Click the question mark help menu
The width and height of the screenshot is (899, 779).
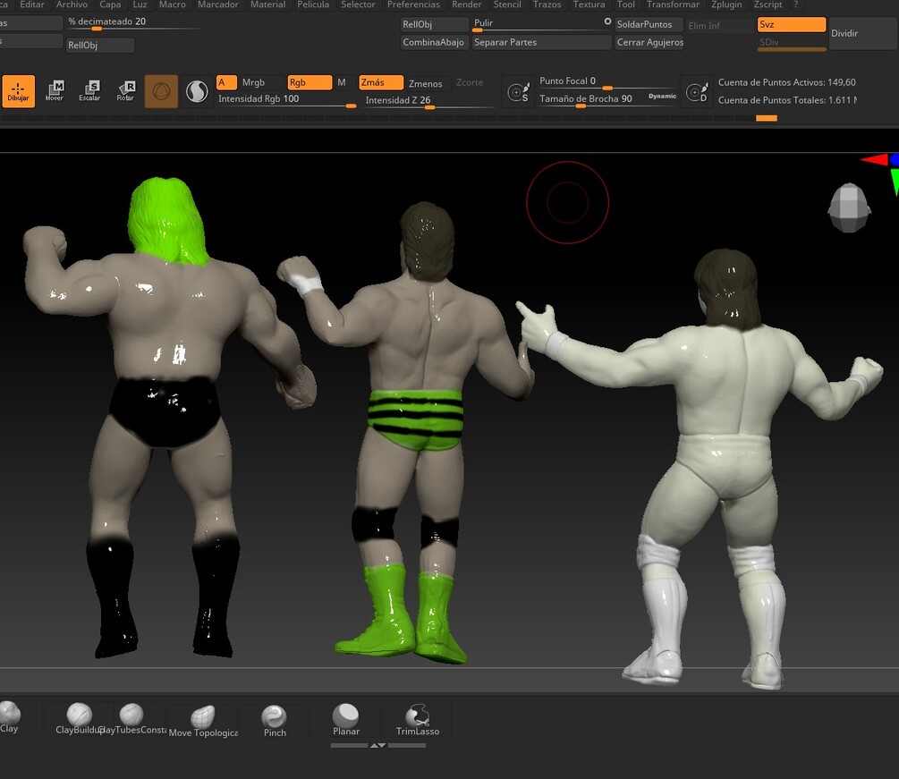796,4
